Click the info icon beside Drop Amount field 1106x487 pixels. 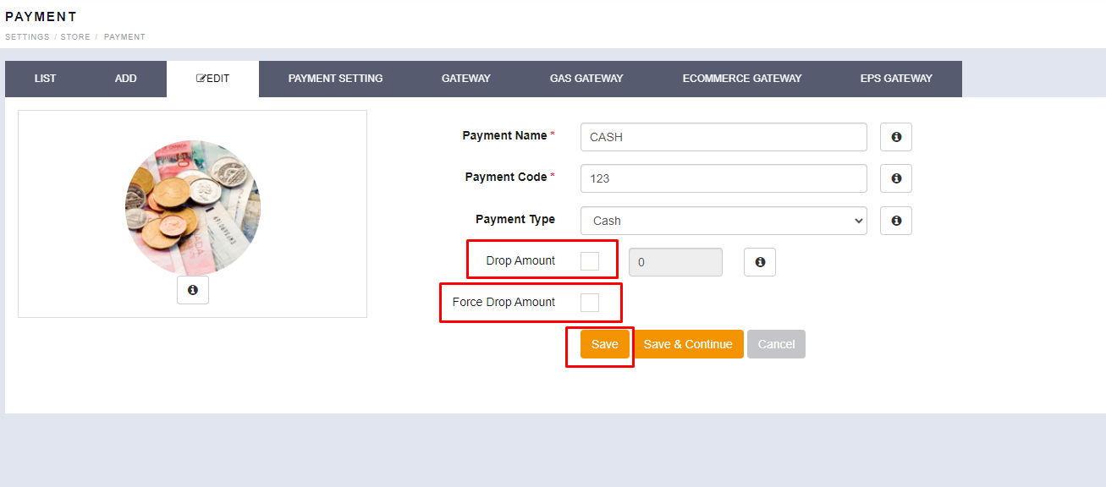click(x=759, y=262)
